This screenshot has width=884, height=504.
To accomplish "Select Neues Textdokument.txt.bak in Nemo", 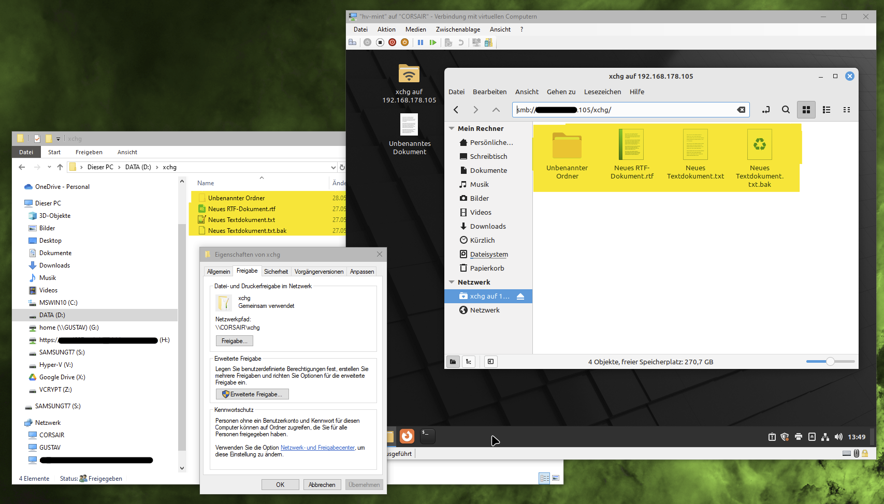I will click(x=760, y=158).
